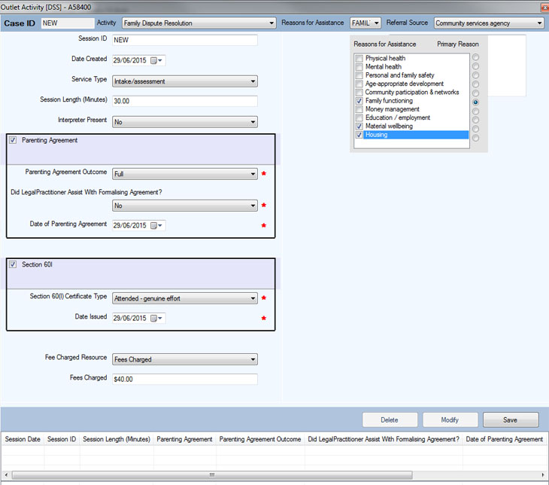Screen dimensions: 549x485
Task: Open the Date of Parenting Agreement calendar
Action: (x=157, y=225)
